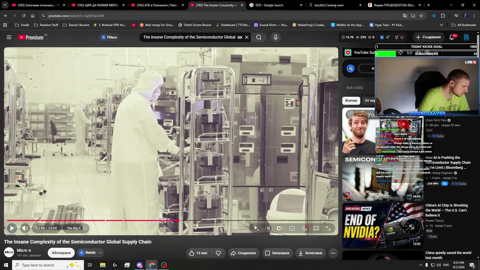Open the All Bookmarks folder

coord(464,25)
